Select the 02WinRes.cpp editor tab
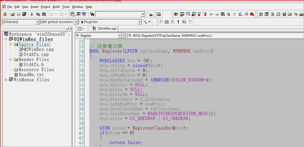This screenshot has height=147, width=304. (105, 29)
